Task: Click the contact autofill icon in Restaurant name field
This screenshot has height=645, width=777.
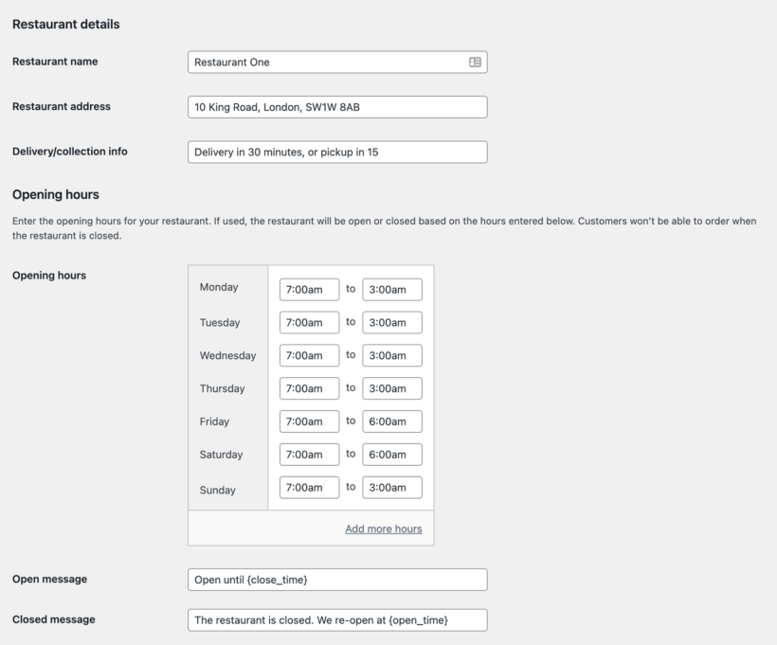Action: point(475,61)
